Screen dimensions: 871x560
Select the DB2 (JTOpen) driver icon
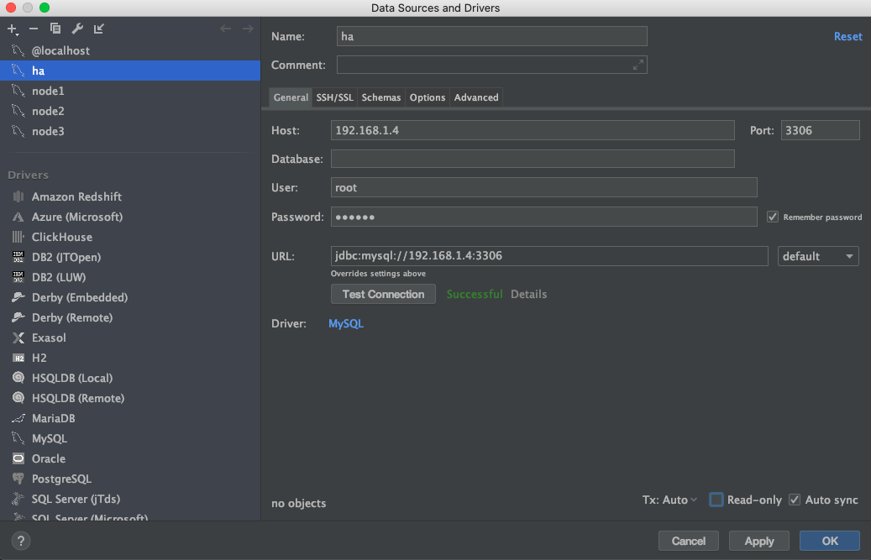pos(18,257)
